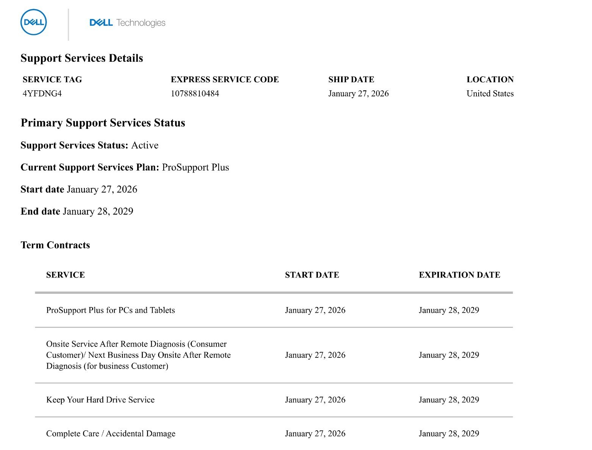This screenshot has height=450, width=592.
Task: Click the Primary Support Services Status heading
Action: 103,123
